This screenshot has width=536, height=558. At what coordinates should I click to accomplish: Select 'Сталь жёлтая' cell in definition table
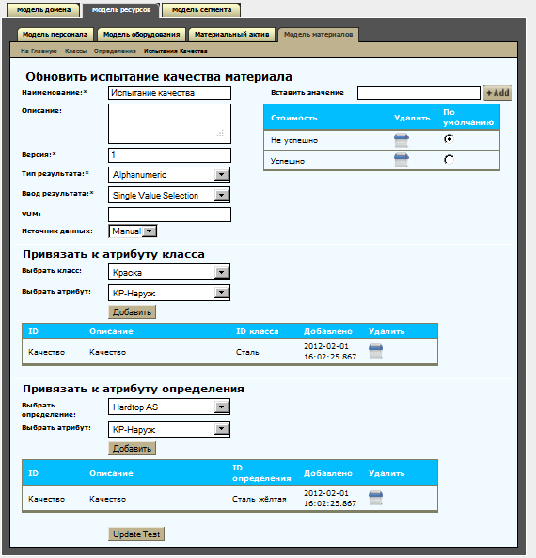coord(260,499)
